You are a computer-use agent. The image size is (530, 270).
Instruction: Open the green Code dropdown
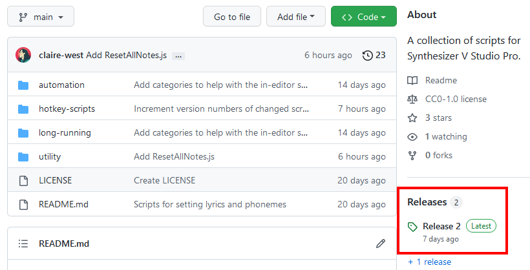click(363, 17)
